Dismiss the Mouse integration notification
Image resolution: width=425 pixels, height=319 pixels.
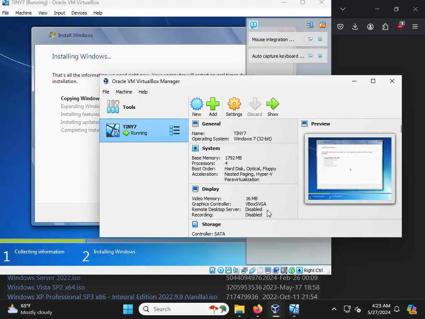pos(320,39)
